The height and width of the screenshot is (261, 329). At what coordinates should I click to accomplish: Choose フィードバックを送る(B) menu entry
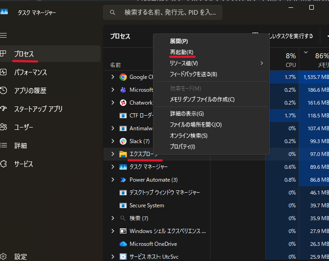coord(211,74)
